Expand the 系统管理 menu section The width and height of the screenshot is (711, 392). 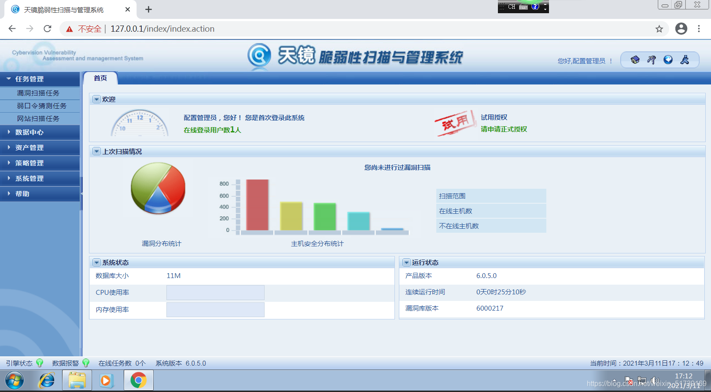40,179
